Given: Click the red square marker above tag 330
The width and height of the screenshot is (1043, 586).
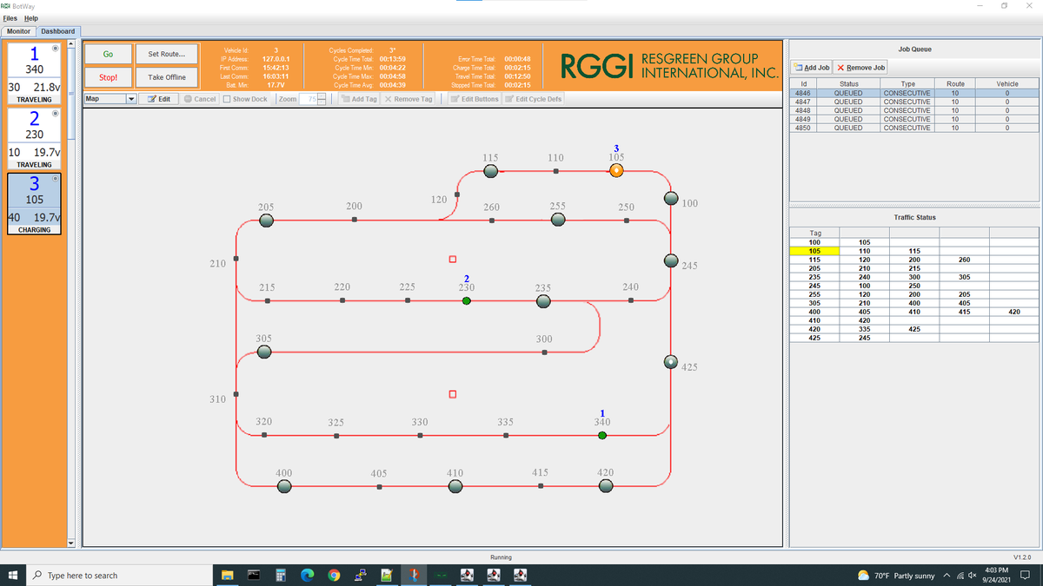Looking at the screenshot, I should (x=453, y=395).
